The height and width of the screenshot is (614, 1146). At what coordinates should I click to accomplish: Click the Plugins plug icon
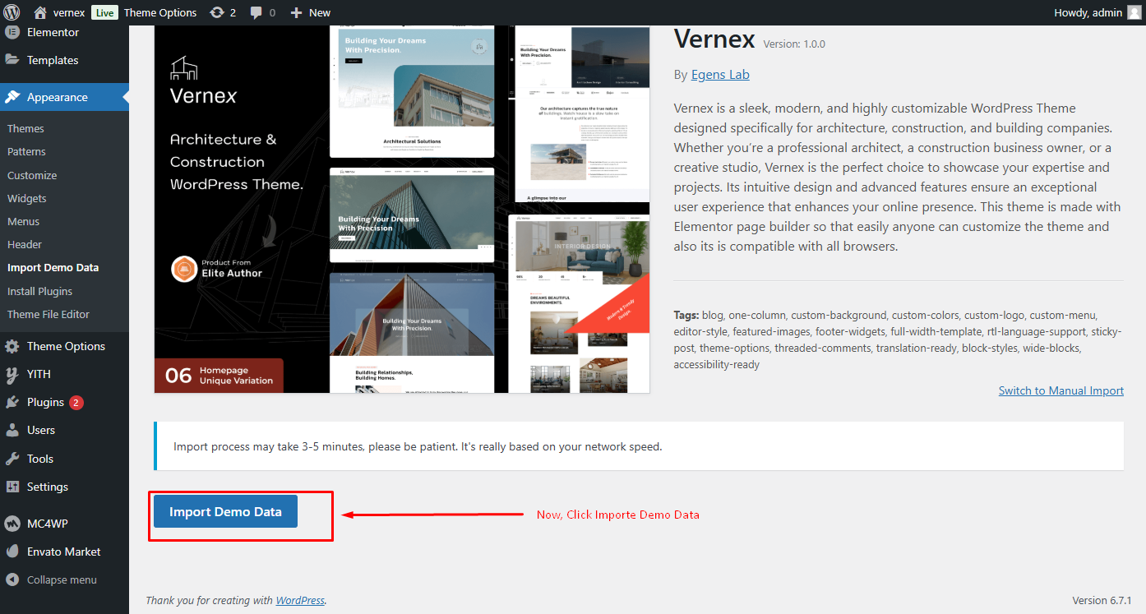click(x=12, y=402)
